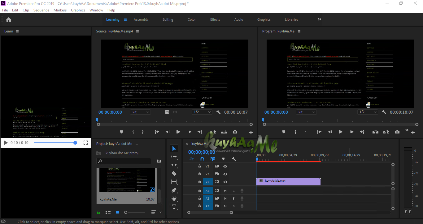Viewport: 423px width, 224px height.
Task: Play the Program monitor sequence
Action: [x=340, y=132]
